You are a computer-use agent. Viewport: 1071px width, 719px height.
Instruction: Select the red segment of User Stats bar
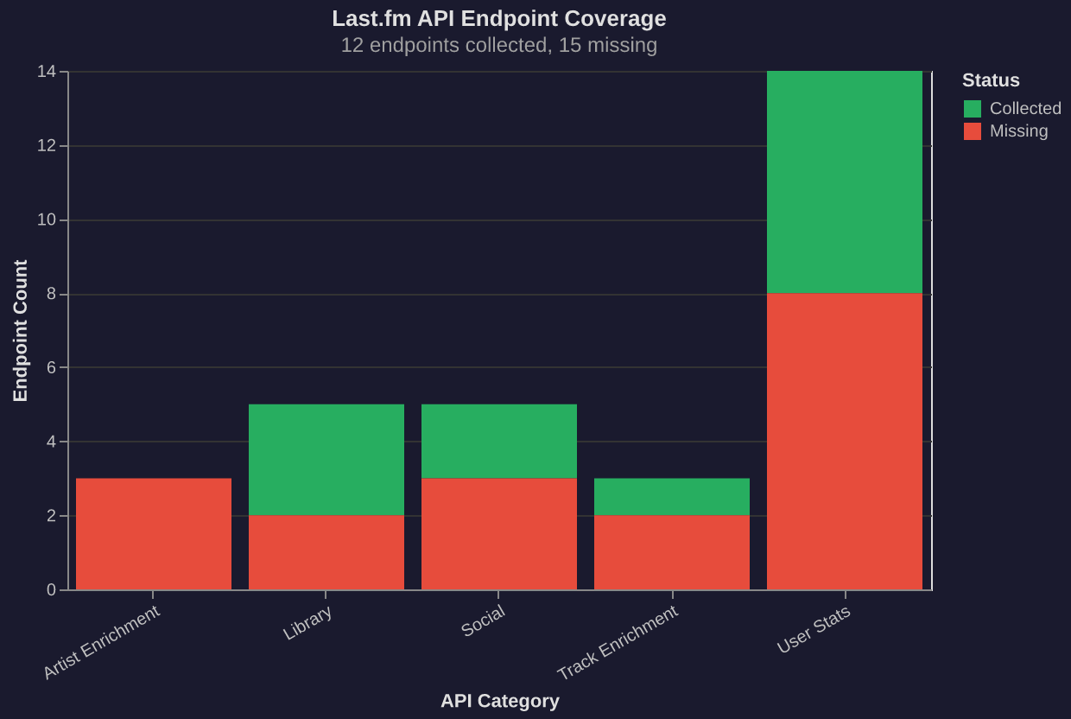click(x=843, y=441)
